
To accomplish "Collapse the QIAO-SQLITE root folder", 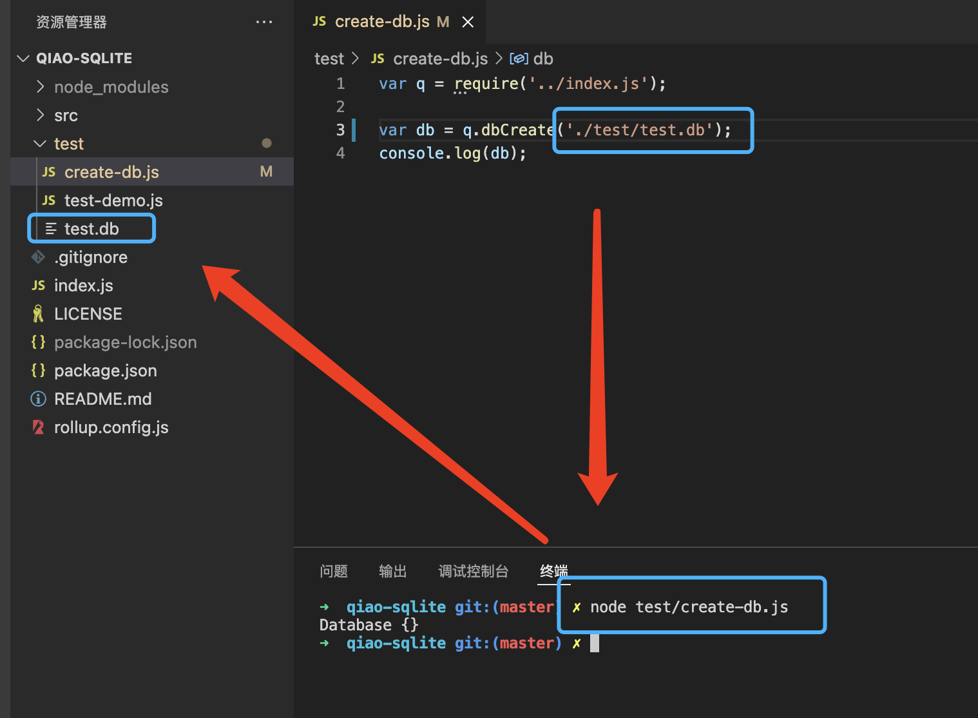I will pyautogui.click(x=23, y=59).
